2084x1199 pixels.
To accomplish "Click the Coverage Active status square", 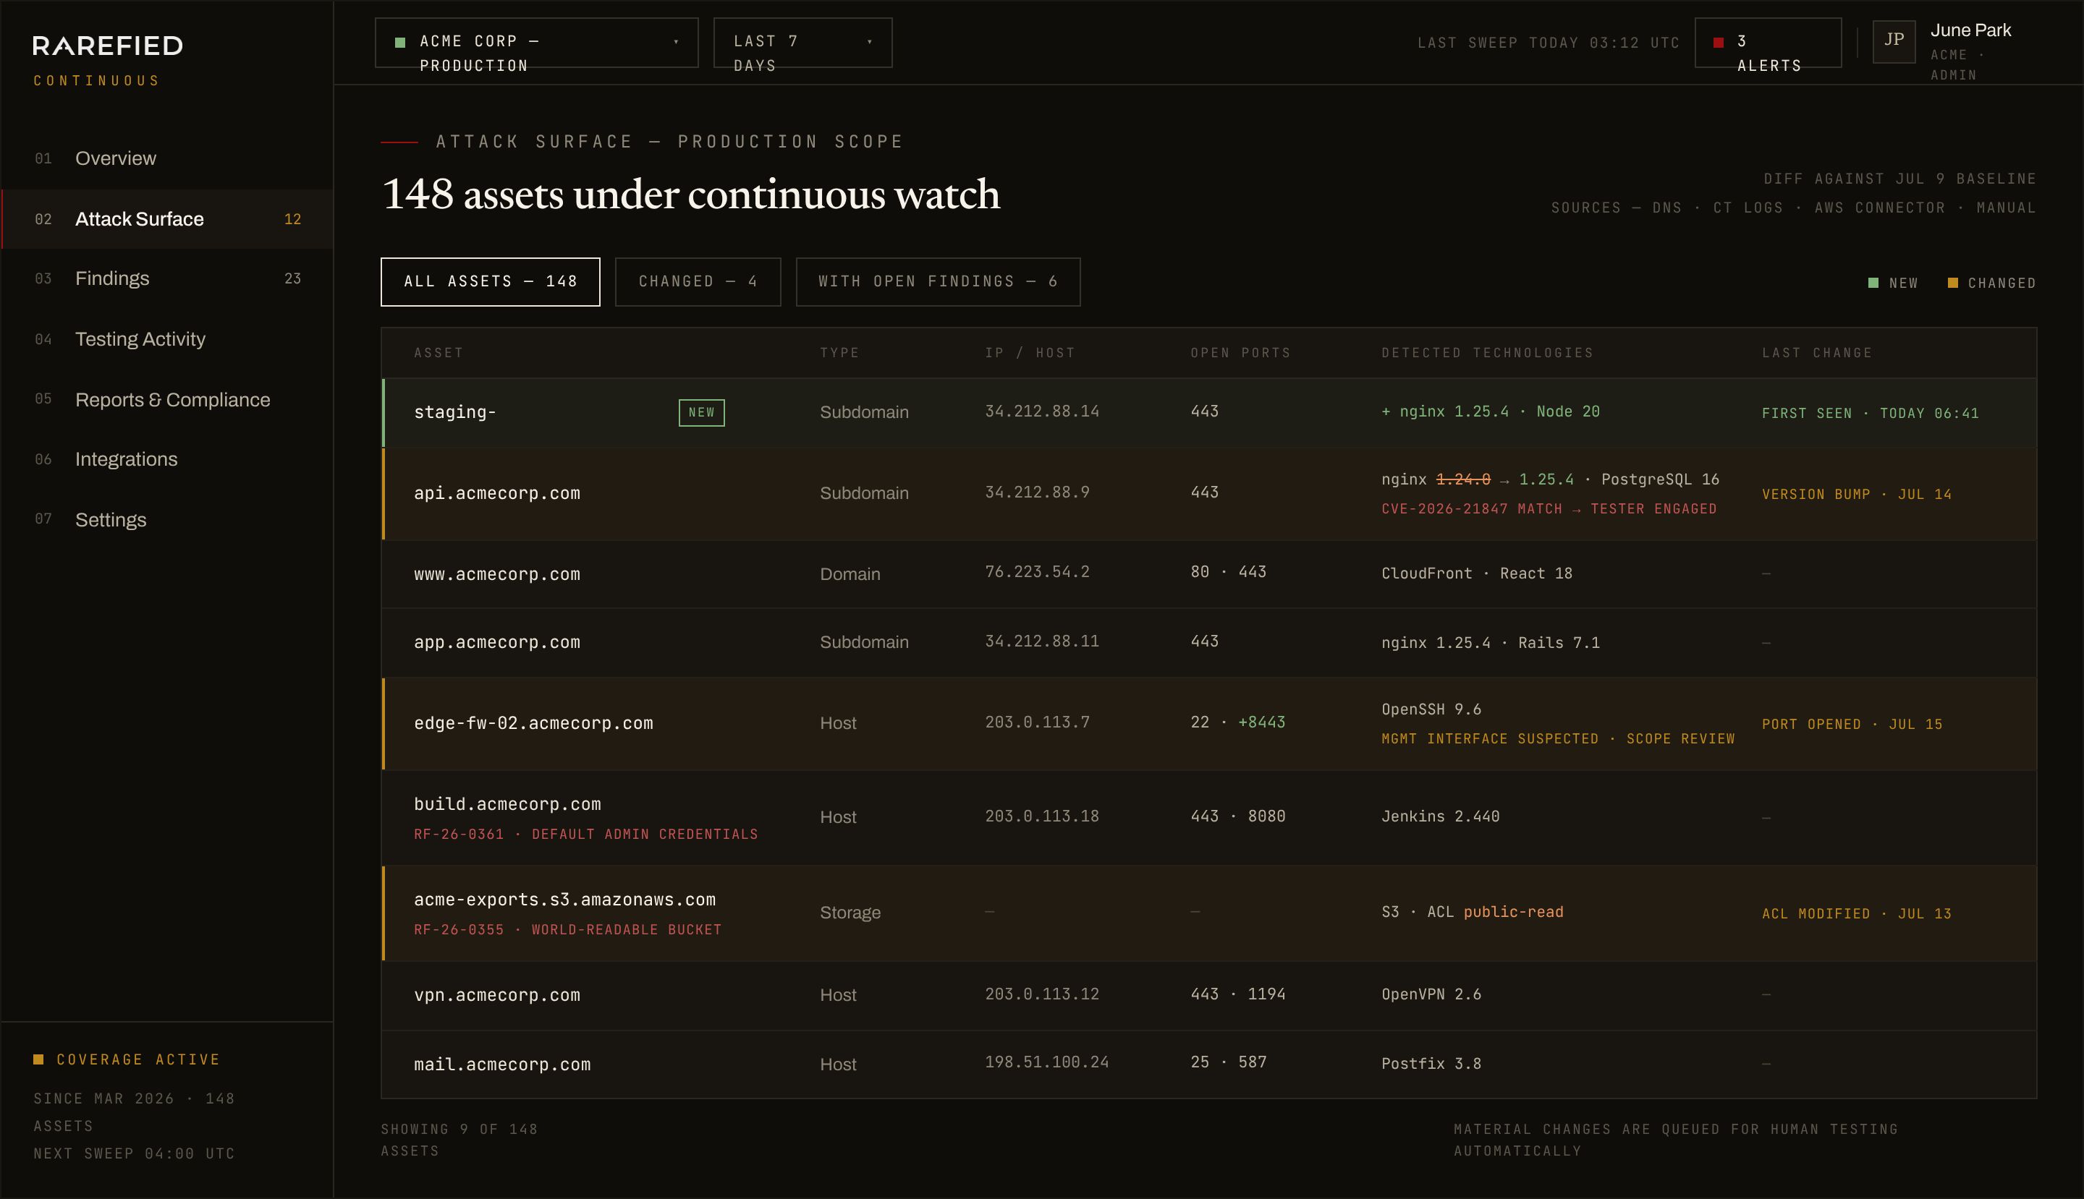I will (x=38, y=1059).
